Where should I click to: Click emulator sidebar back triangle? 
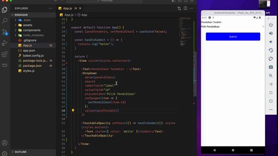[271, 84]
